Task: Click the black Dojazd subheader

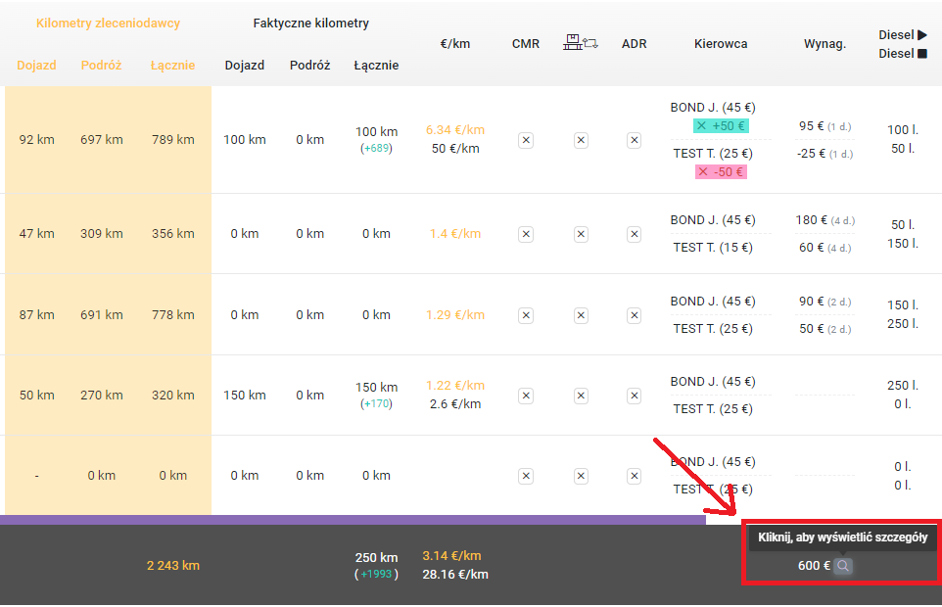Action: coord(245,65)
